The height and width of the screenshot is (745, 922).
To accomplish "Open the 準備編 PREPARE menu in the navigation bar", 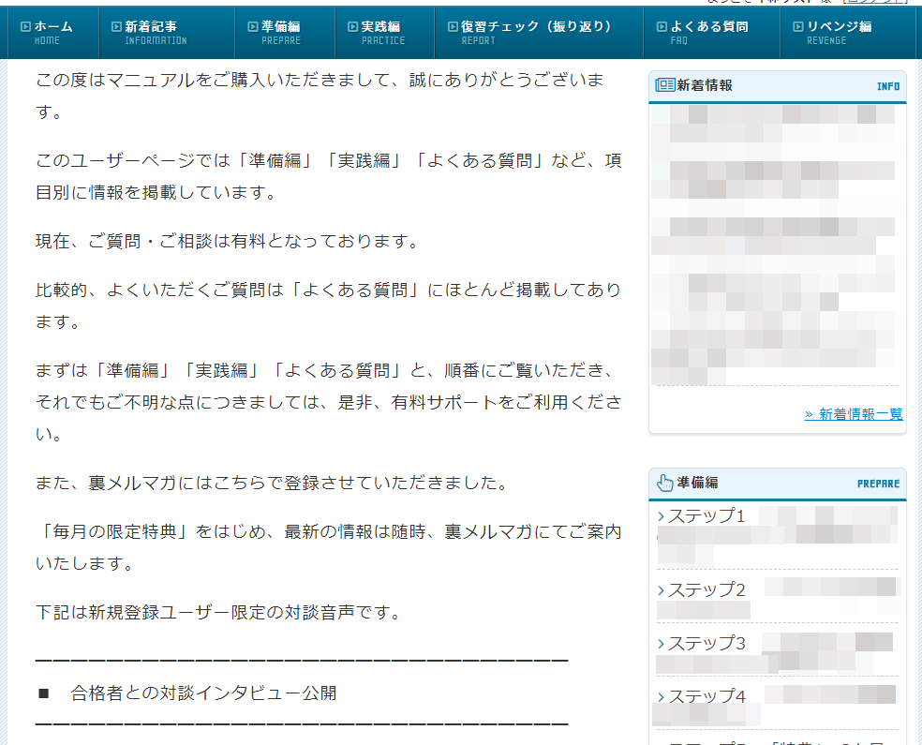I will pyautogui.click(x=279, y=33).
